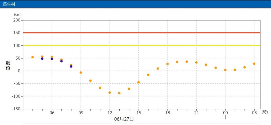Select the blue observed point at 05 o'clock
Screen dimensions: 271x125
pos(42,59)
